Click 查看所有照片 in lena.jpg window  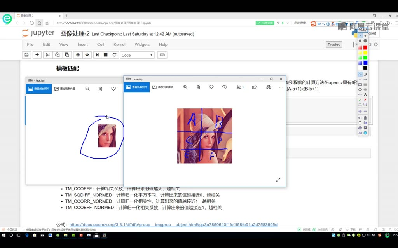pyautogui.click(x=137, y=87)
